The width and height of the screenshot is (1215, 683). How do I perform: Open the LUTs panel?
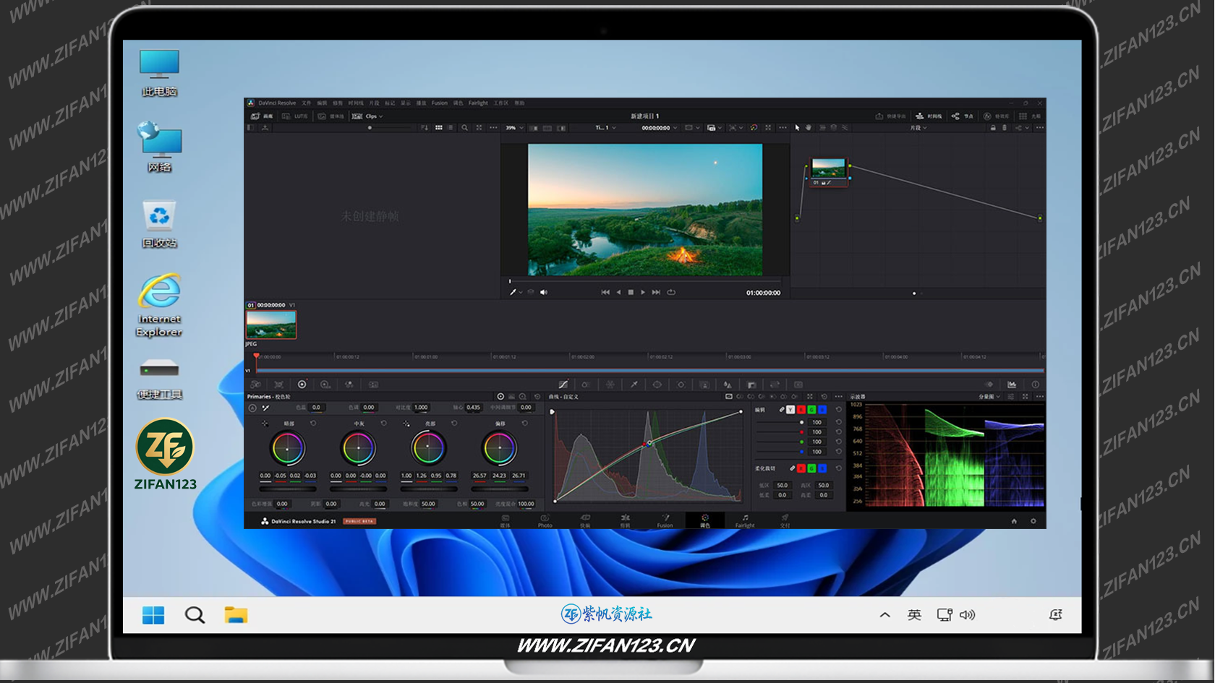tap(295, 116)
